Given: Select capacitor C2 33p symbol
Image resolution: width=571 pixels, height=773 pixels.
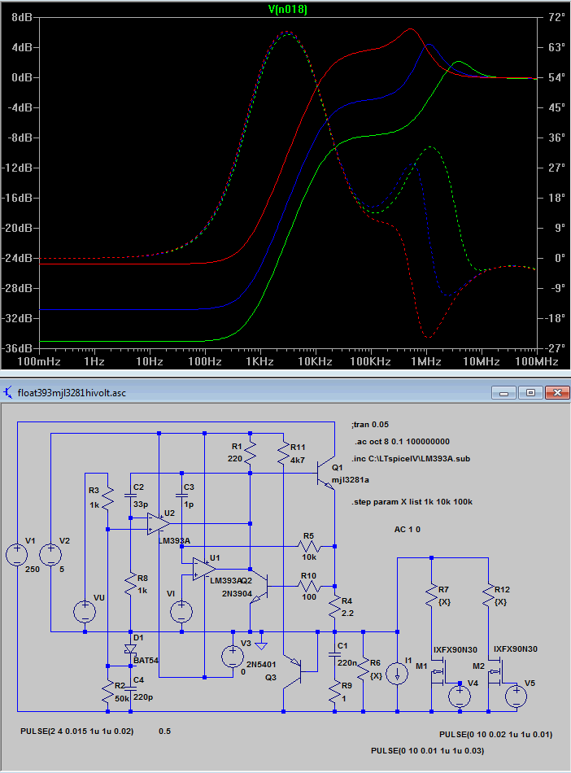Looking at the screenshot, I should (x=131, y=496).
